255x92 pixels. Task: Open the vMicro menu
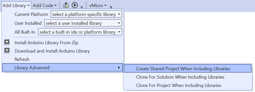[x=98, y=6]
